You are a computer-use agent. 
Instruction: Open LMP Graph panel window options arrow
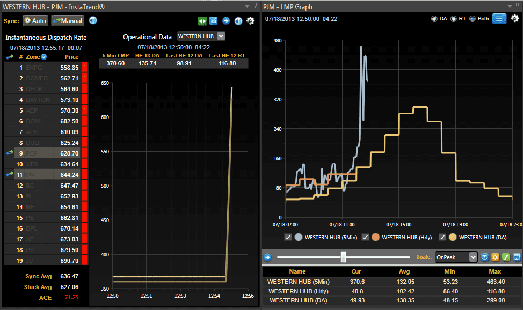510,6
